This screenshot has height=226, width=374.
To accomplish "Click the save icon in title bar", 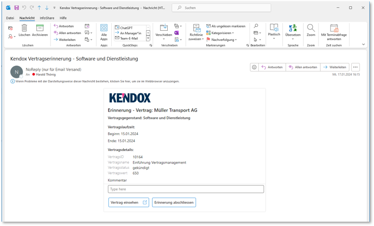I will (16, 8).
